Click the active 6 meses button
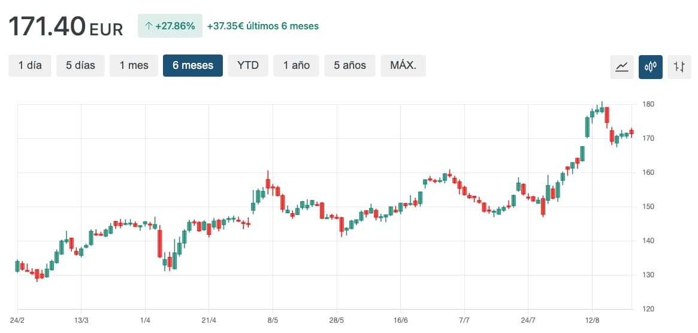The height and width of the screenshot is (333, 698). (193, 65)
